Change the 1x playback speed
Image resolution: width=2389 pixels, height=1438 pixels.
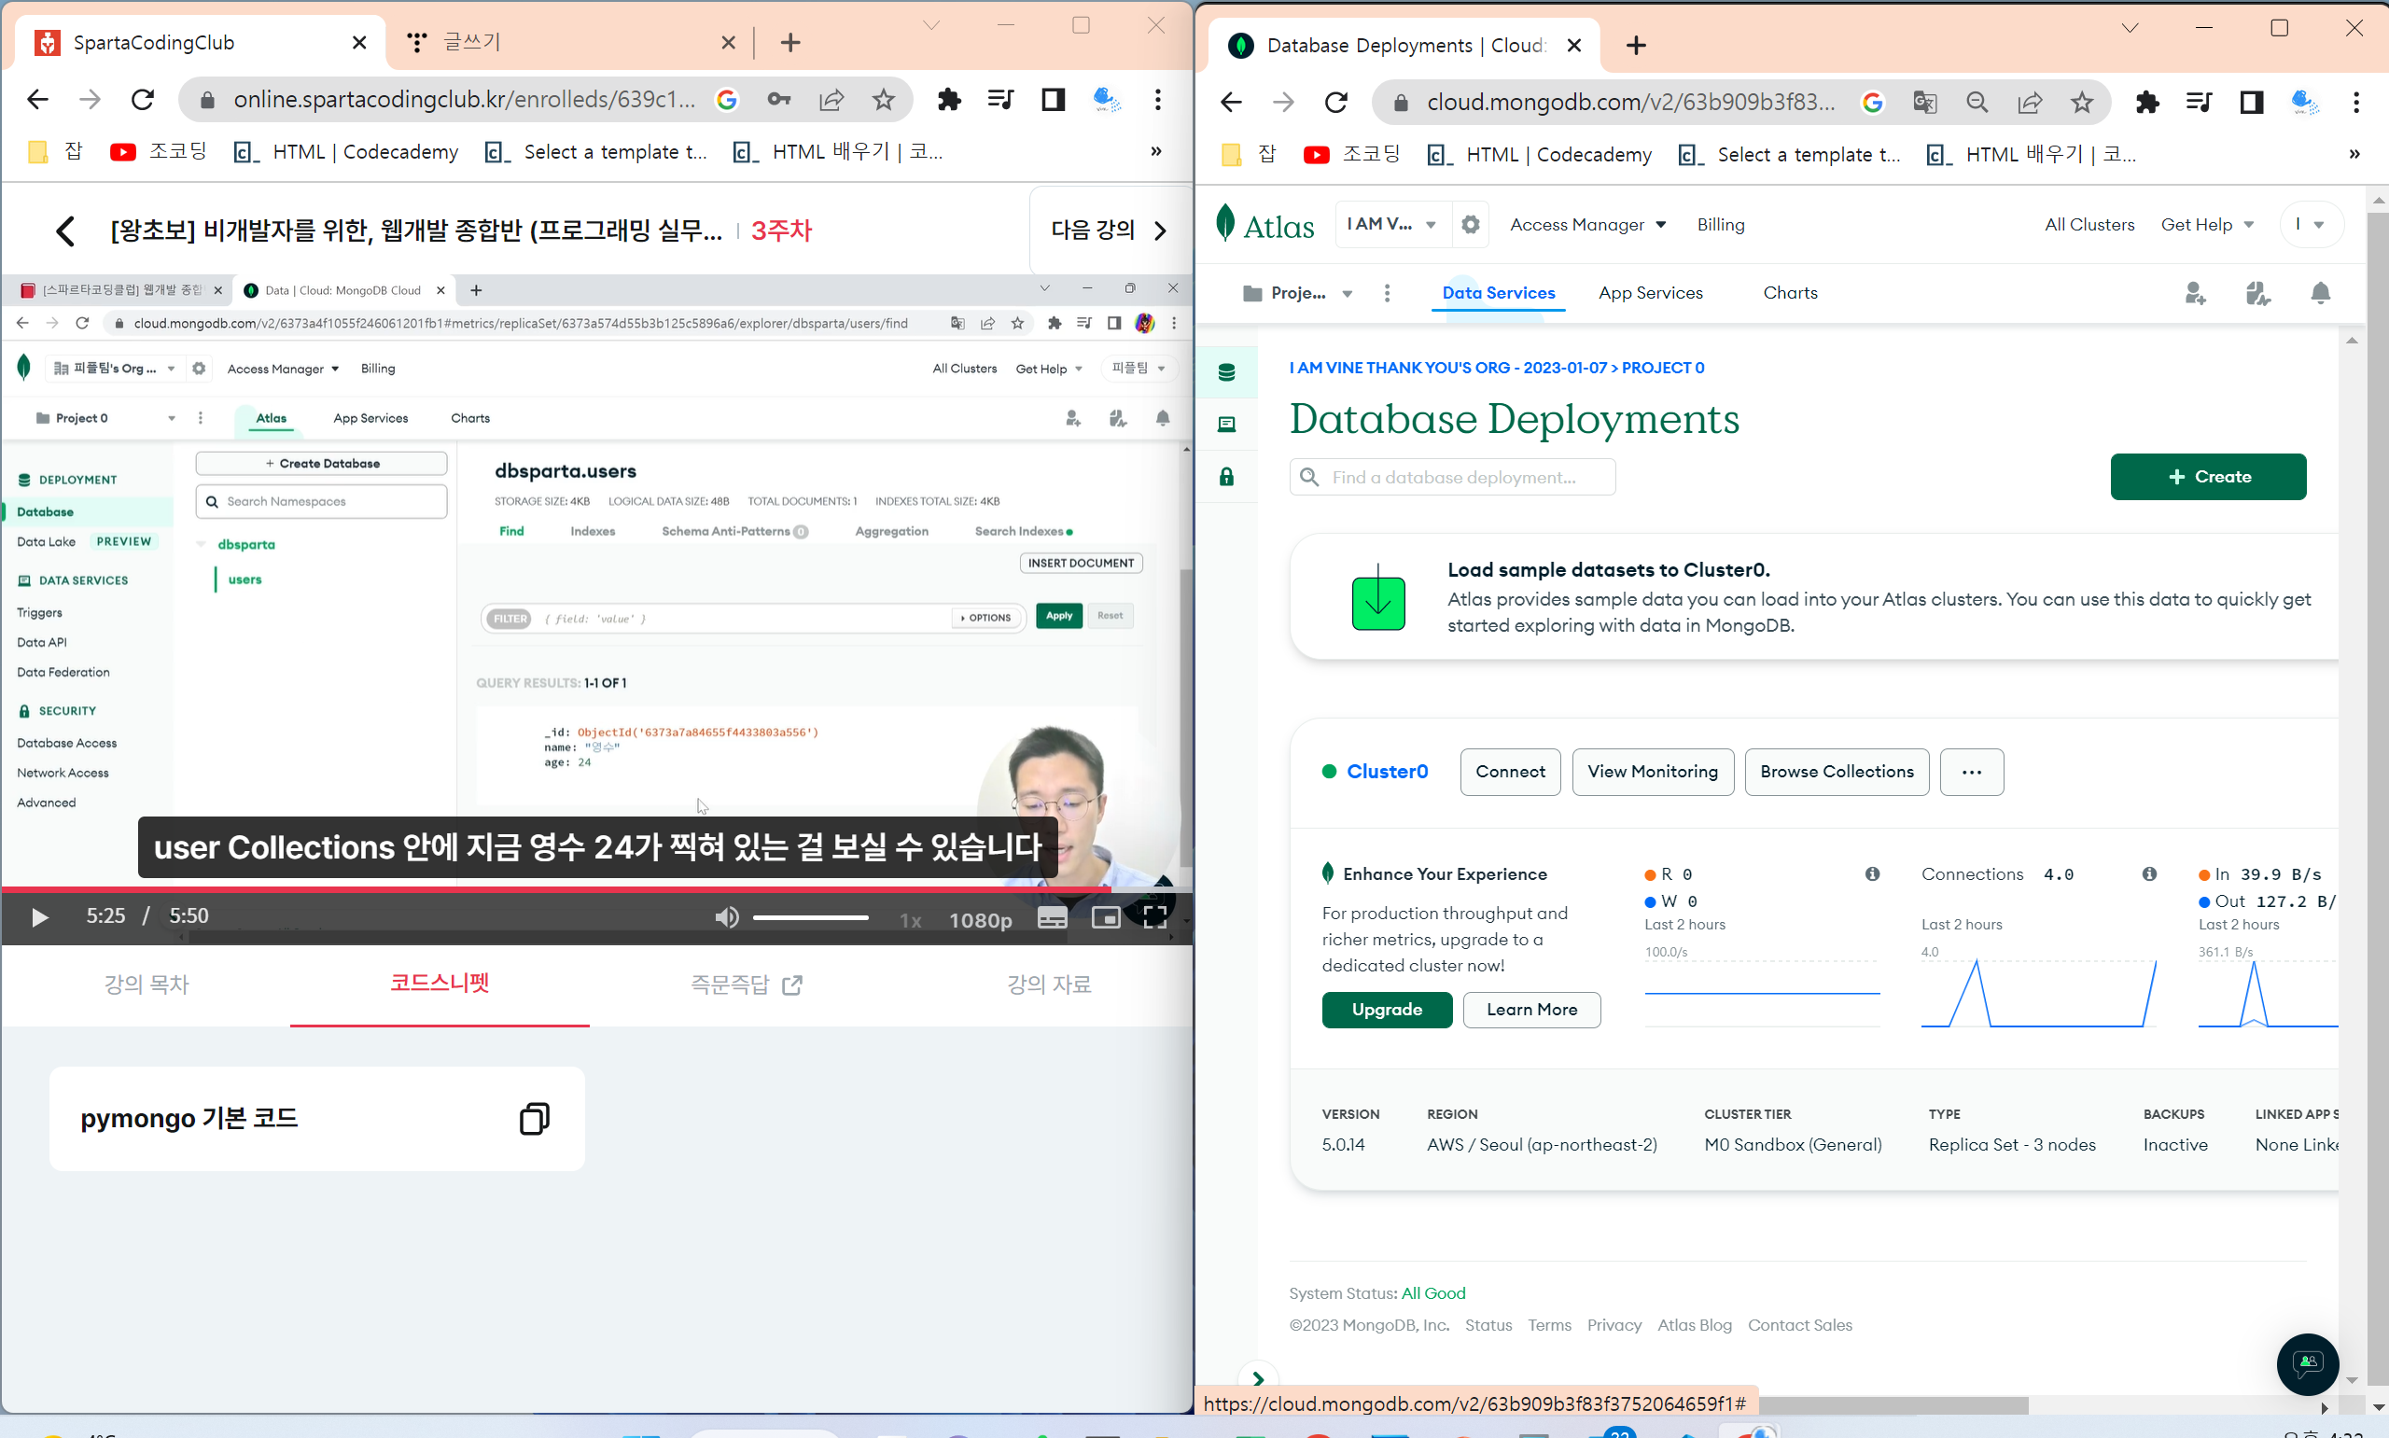pyautogui.click(x=910, y=919)
